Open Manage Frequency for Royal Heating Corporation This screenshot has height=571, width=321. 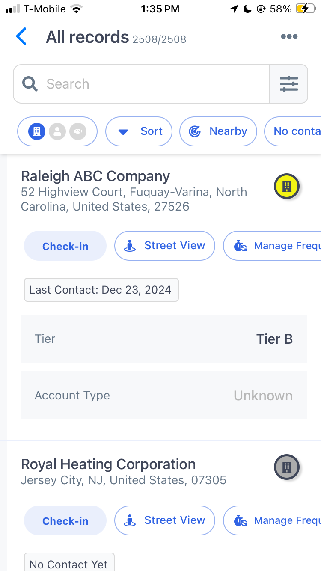point(272,520)
